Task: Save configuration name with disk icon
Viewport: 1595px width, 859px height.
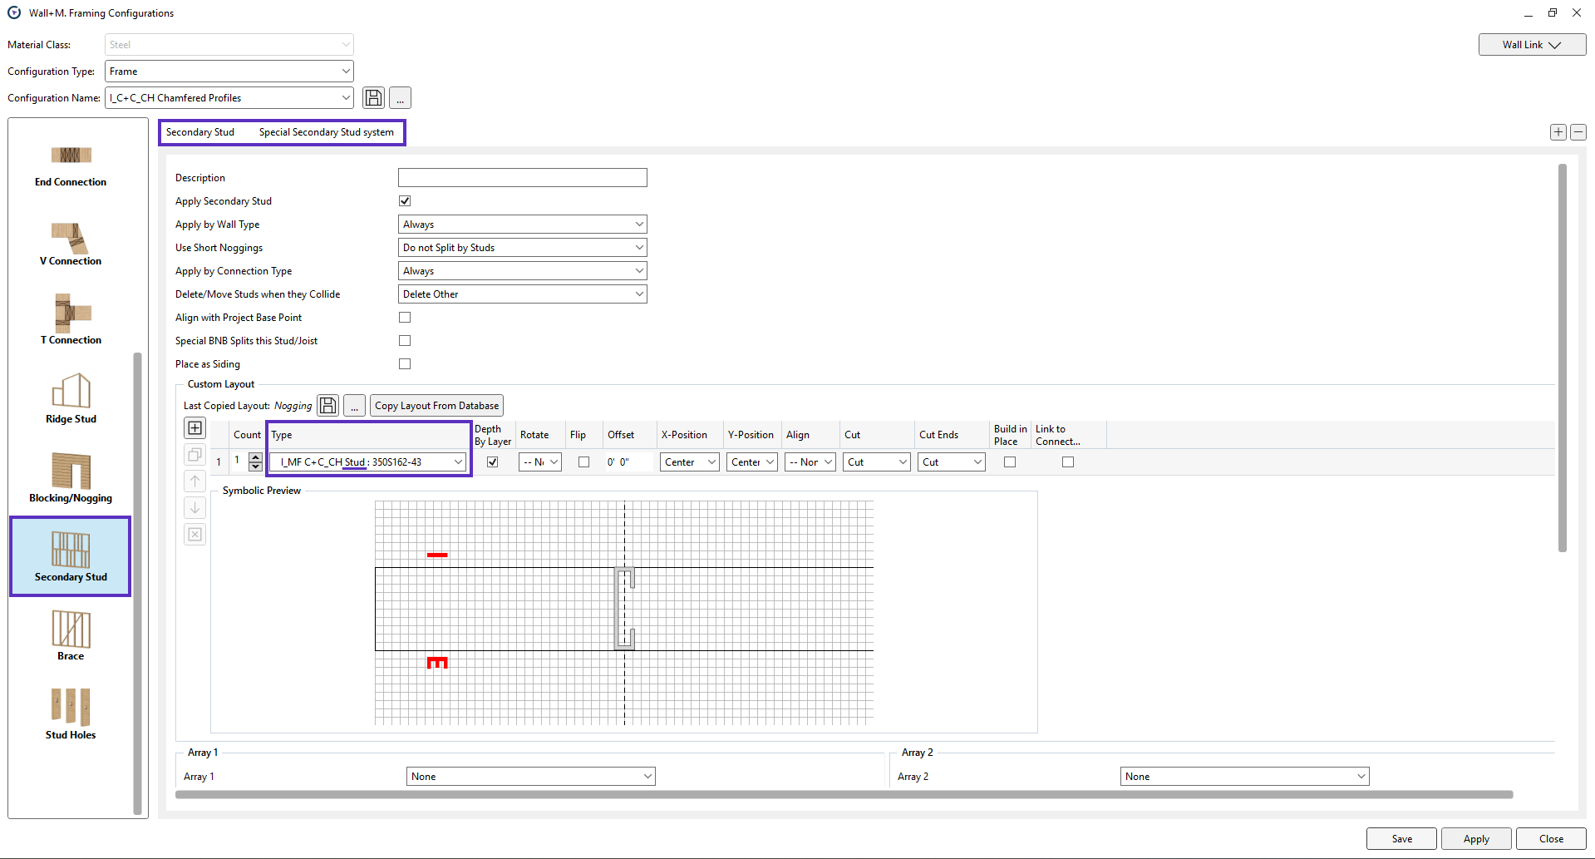Action: (x=374, y=98)
